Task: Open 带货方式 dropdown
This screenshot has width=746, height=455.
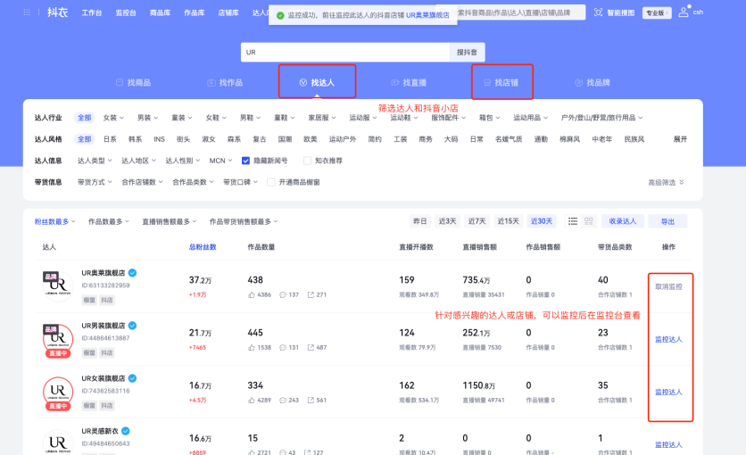Action: click(95, 182)
